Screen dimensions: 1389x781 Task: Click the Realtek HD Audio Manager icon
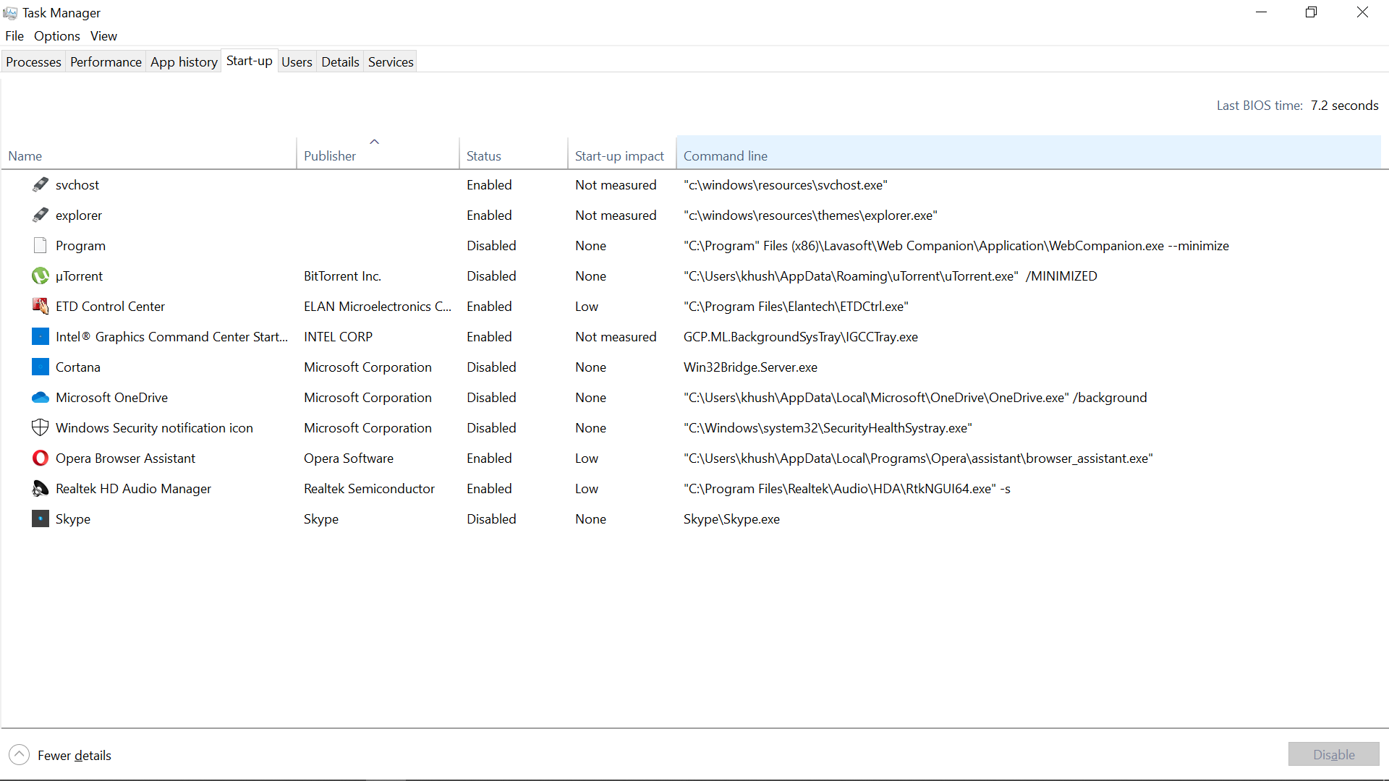click(x=41, y=488)
